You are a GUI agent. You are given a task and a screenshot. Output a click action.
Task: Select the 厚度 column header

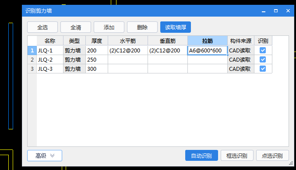pos(97,41)
